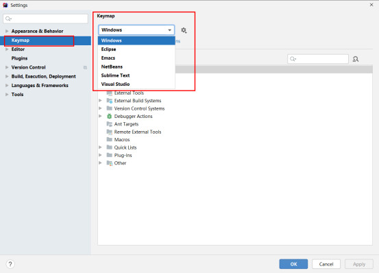The image size is (379, 273).
Task: Expand the Plug-ins node
Action: coord(100,155)
